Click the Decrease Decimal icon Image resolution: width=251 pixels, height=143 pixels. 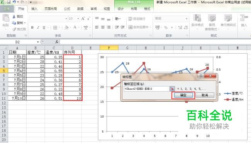(186, 27)
